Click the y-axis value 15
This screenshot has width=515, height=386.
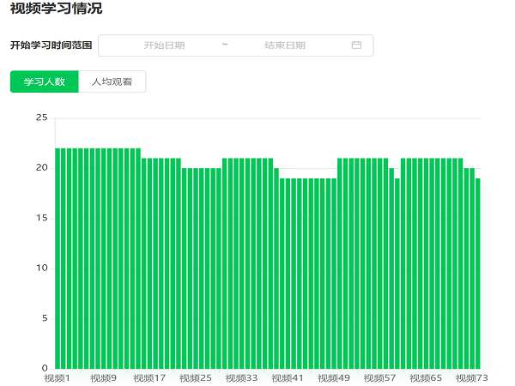pos(42,218)
